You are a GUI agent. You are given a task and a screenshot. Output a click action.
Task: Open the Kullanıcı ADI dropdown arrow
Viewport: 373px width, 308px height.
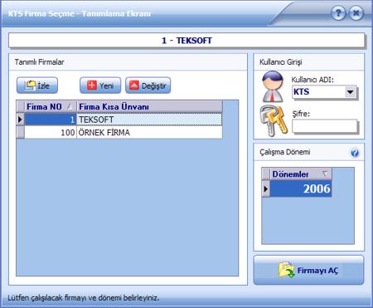pos(351,91)
